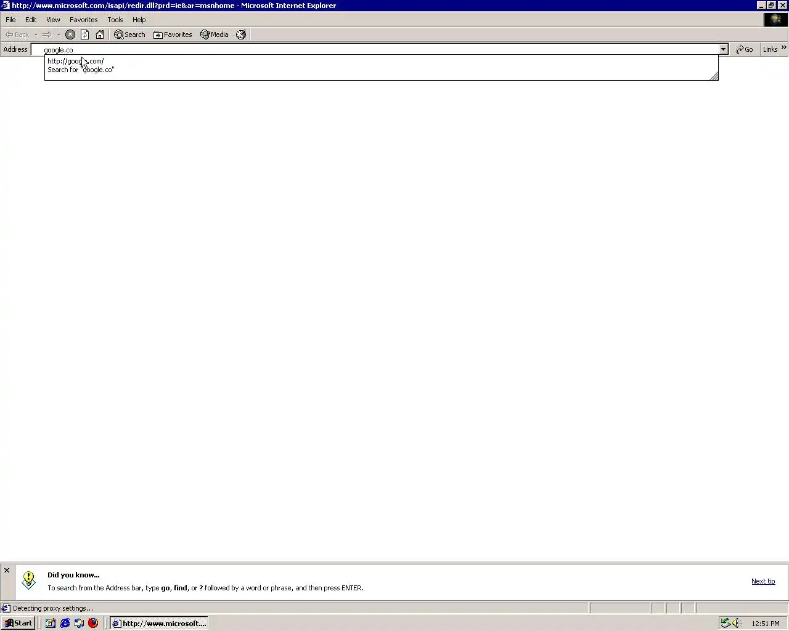Select the http://google.com/ suggestion
The width and height of the screenshot is (789, 631).
pos(381,61)
